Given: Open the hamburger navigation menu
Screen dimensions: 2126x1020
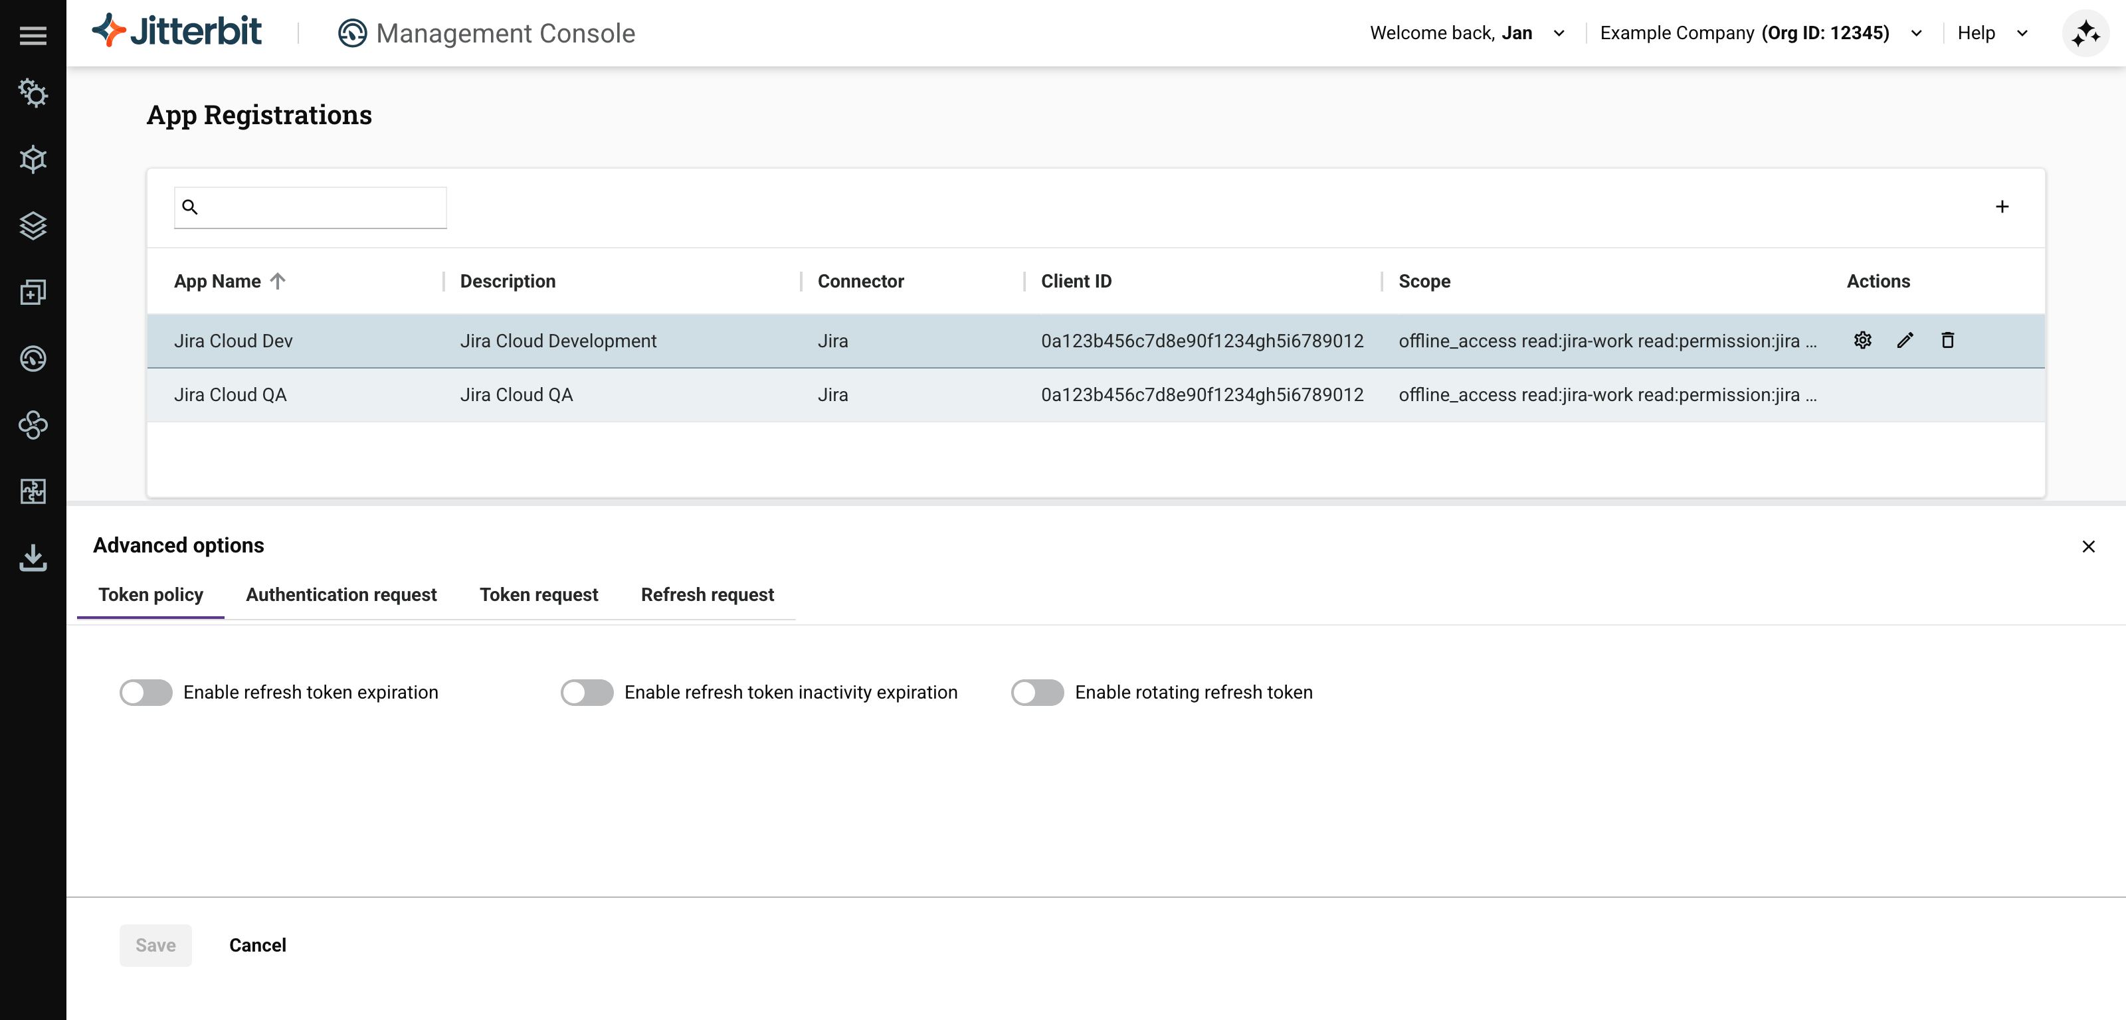Looking at the screenshot, I should [33, 35].
